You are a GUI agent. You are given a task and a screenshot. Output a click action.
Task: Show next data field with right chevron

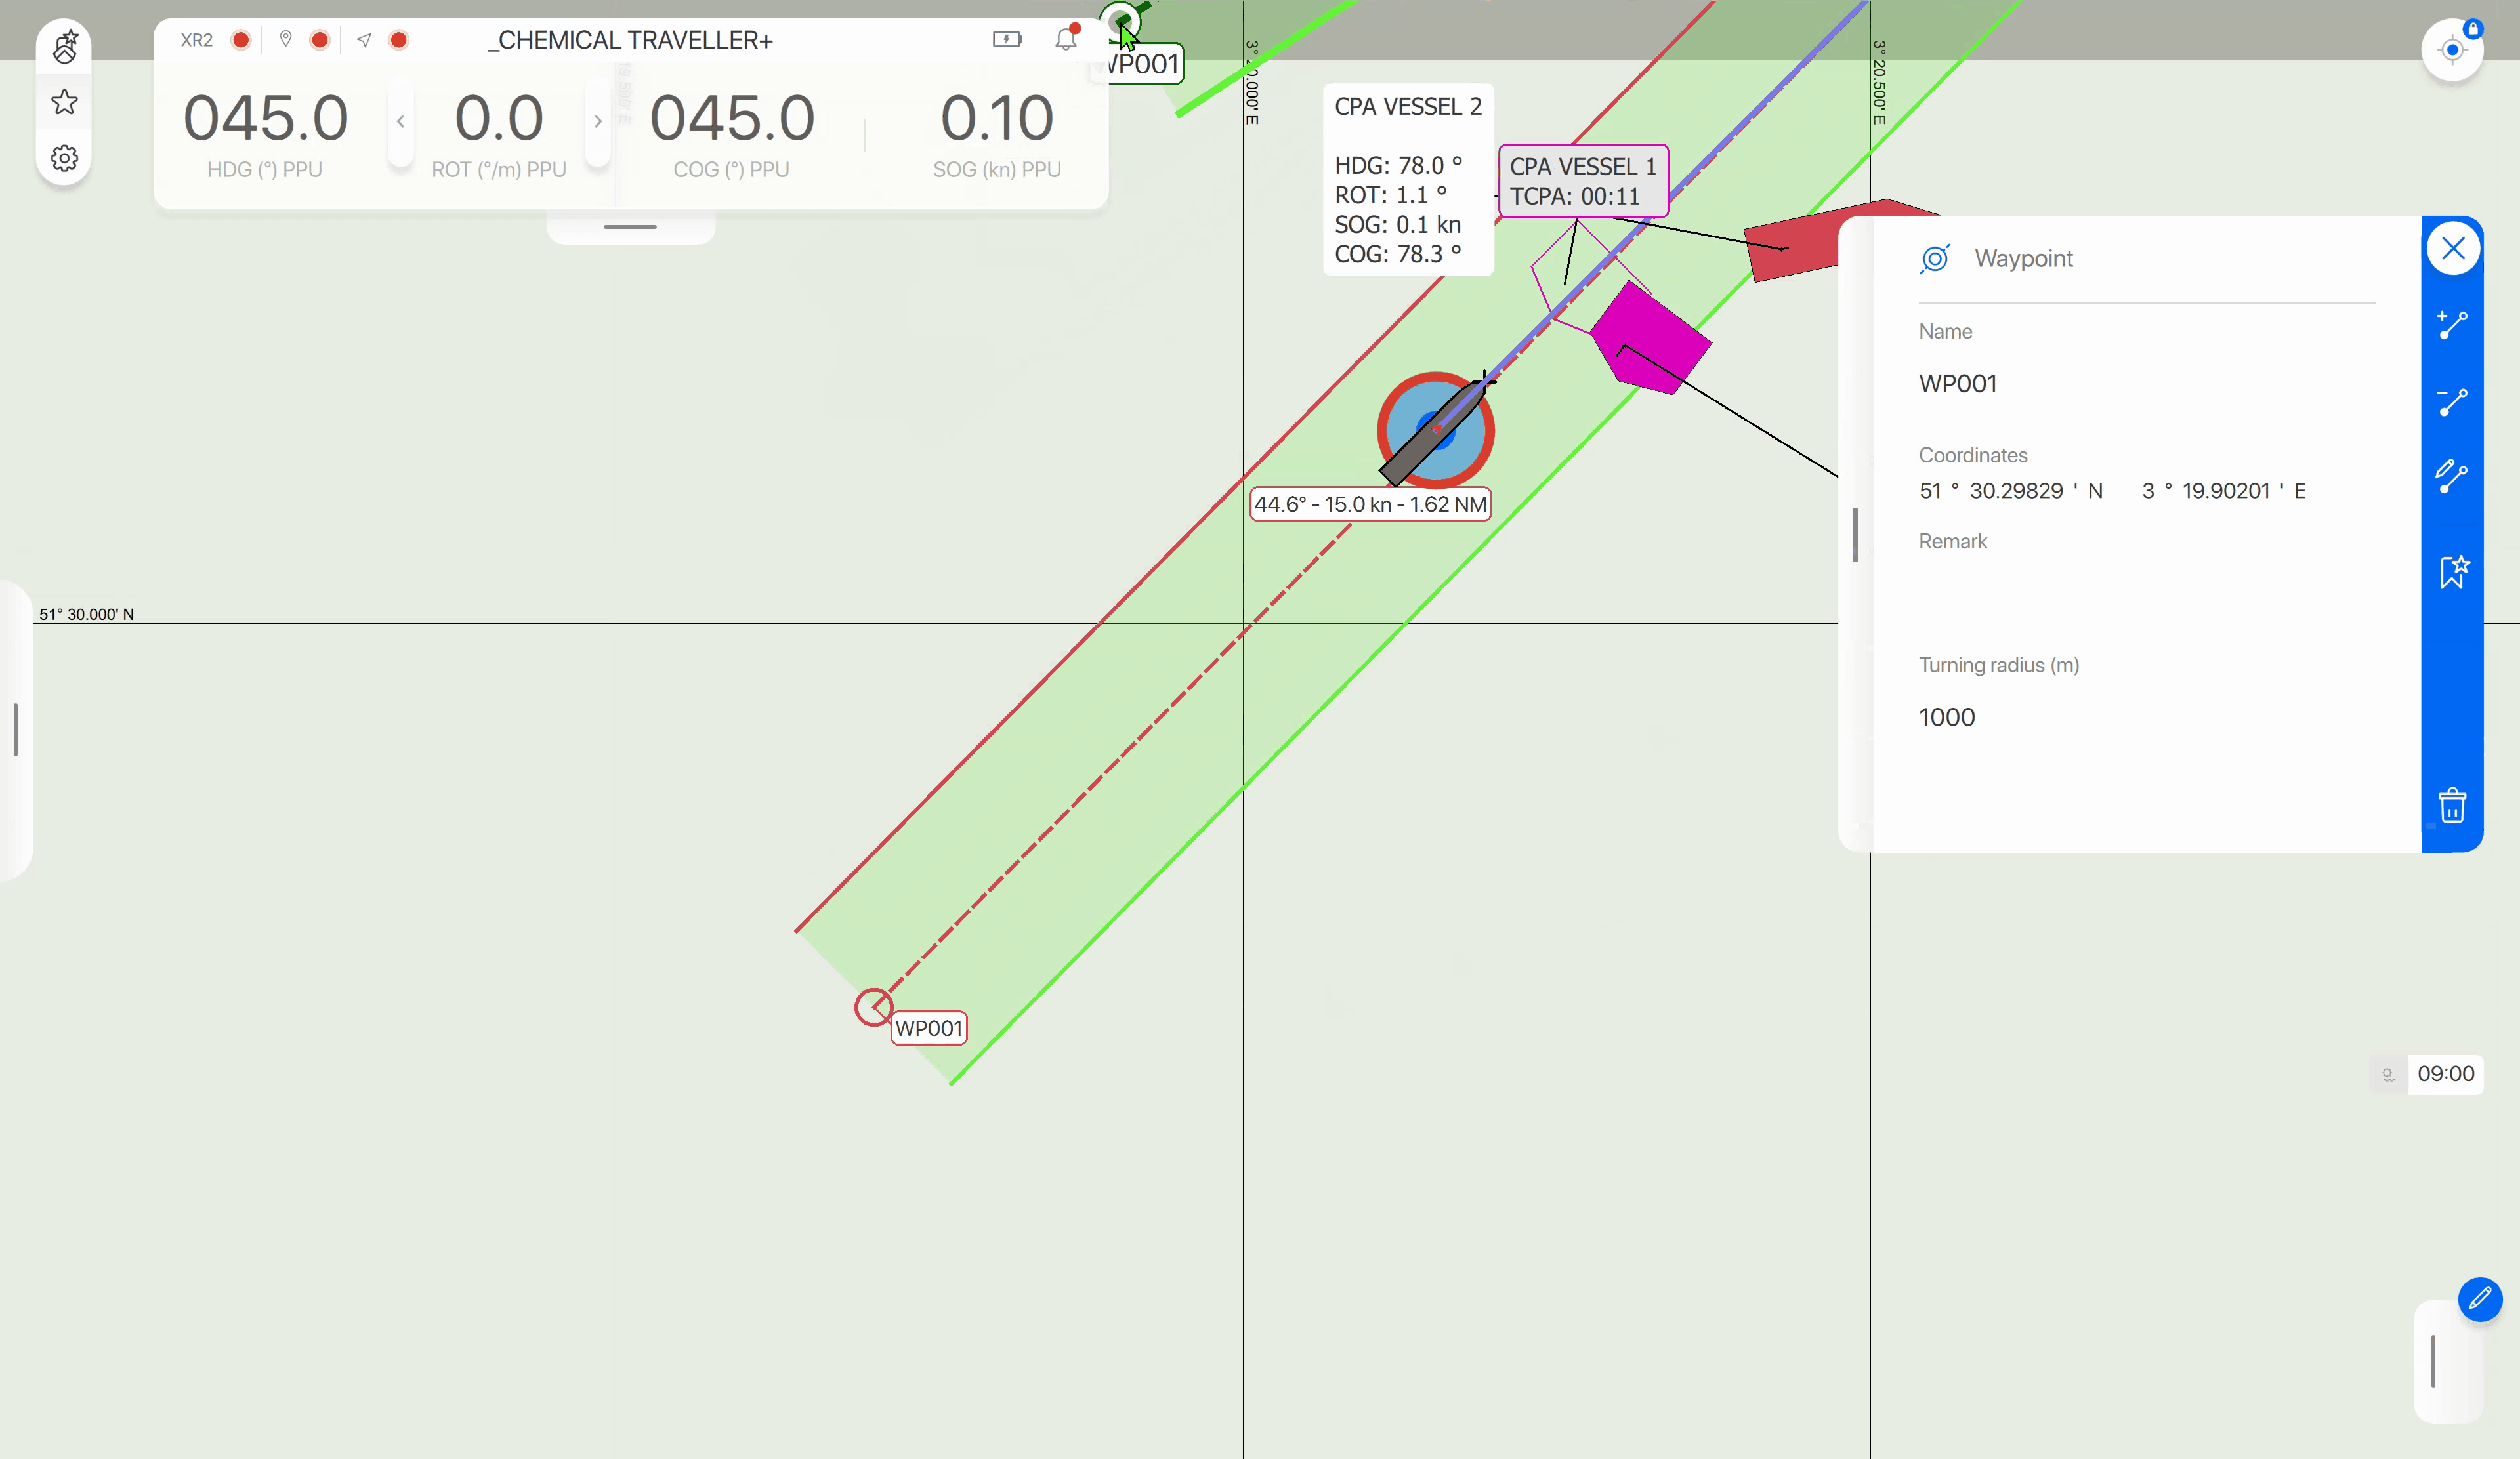click(x=598, y=121)
